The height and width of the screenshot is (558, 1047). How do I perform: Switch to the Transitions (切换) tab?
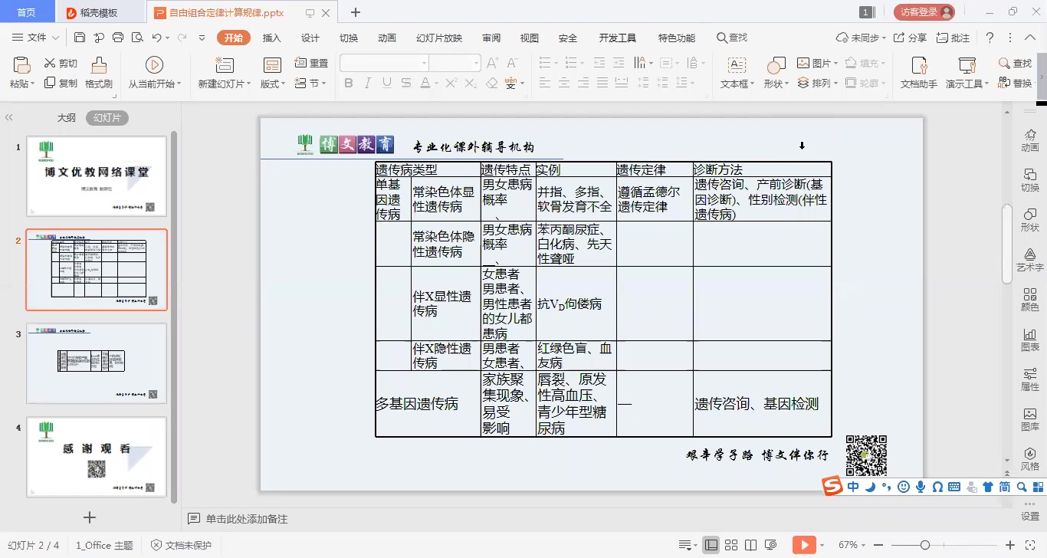(x=349, y=38)
